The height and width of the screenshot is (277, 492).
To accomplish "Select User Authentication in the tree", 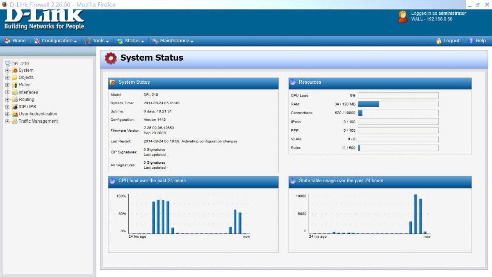I will click(x=38, y=114).
